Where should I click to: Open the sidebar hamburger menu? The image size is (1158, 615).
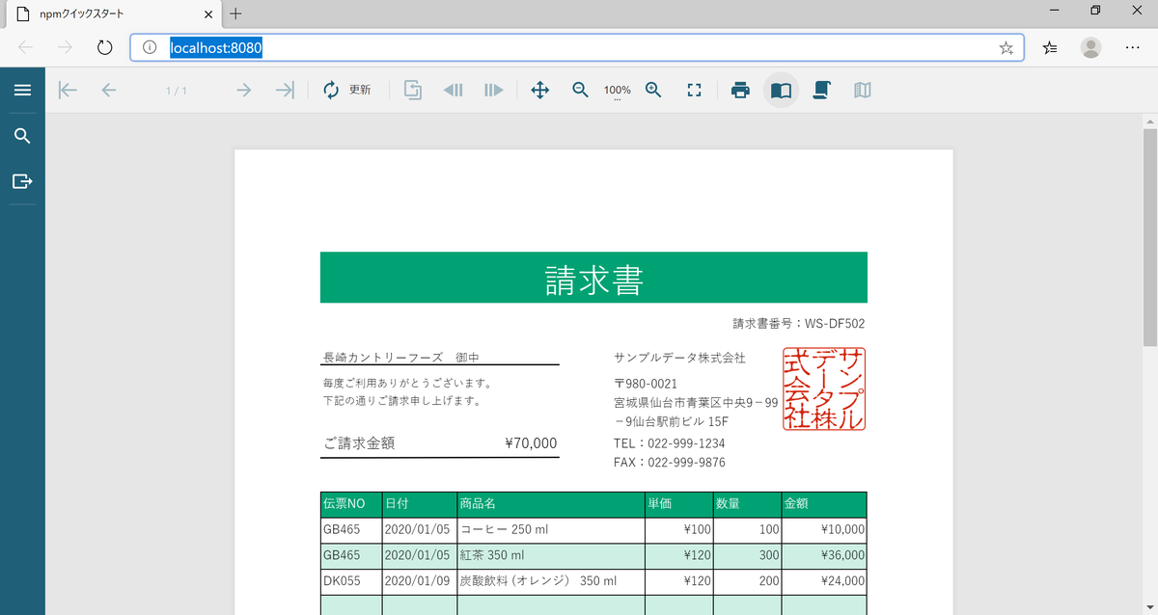pos(22,90)
